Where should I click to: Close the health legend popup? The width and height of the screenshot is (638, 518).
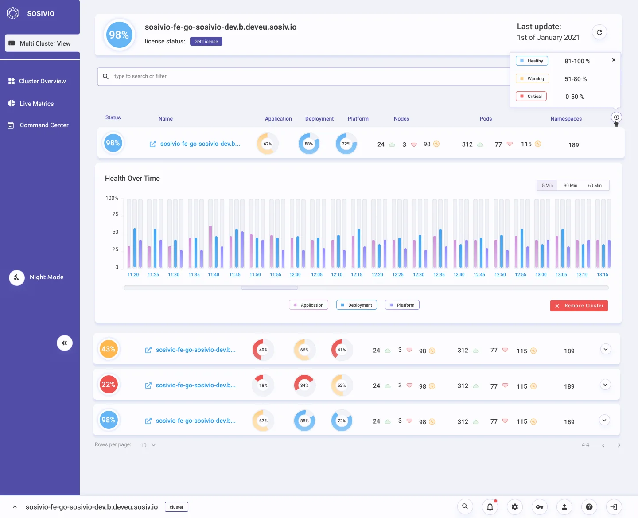point(614,60)
